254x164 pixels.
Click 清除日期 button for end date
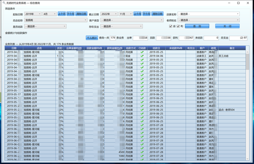pyautogui.click(x=157, y=14)
